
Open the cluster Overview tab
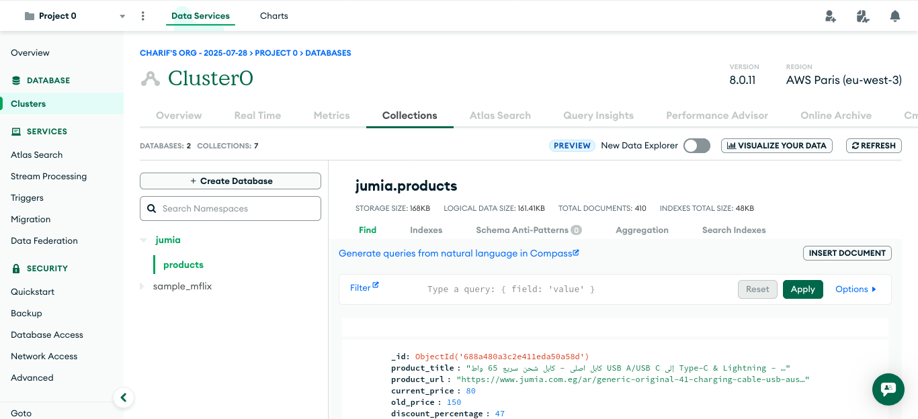(x=179, y=115)
